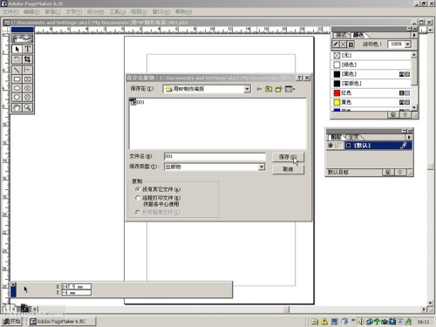The image size is (436, 327).
Task: Click the X coordinate field in control palette
Action: (77, 287)
